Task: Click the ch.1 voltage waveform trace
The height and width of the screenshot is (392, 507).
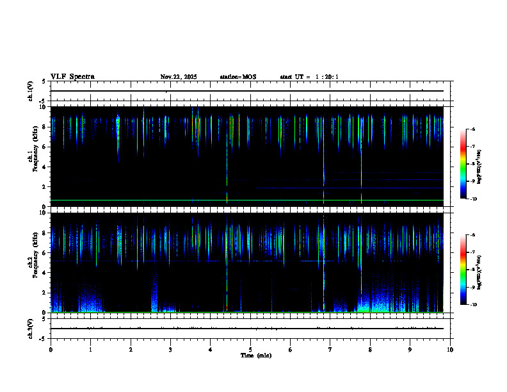Action: (x=247, y=91)
